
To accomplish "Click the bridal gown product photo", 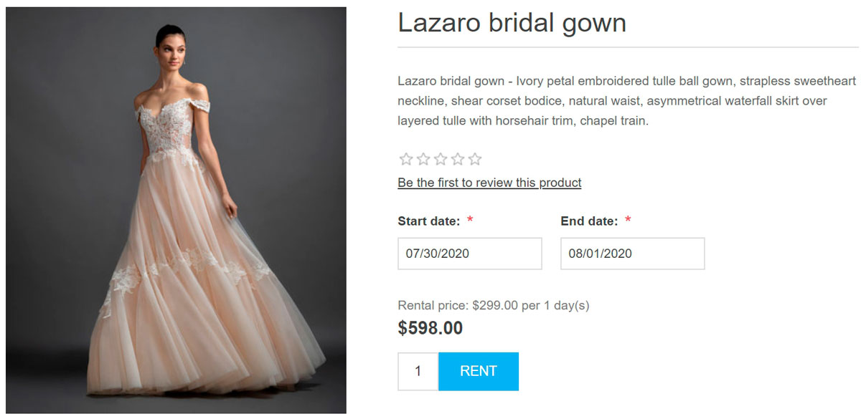I will pyautogui.click(x=174, y=207).
